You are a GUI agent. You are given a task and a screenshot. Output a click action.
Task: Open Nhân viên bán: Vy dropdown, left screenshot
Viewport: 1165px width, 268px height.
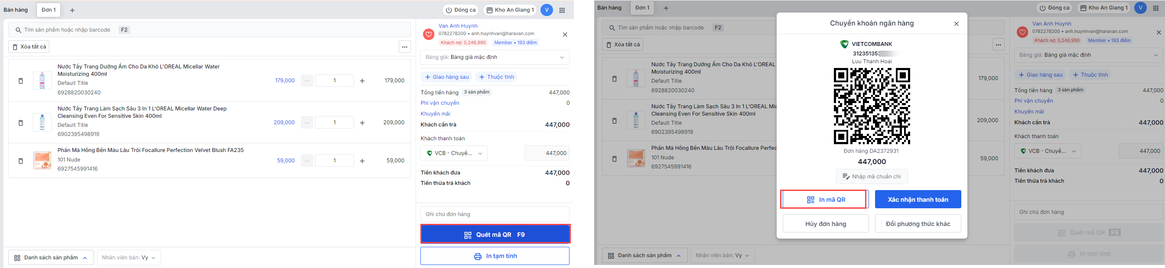pyautogui.click(x=129, y=258)
